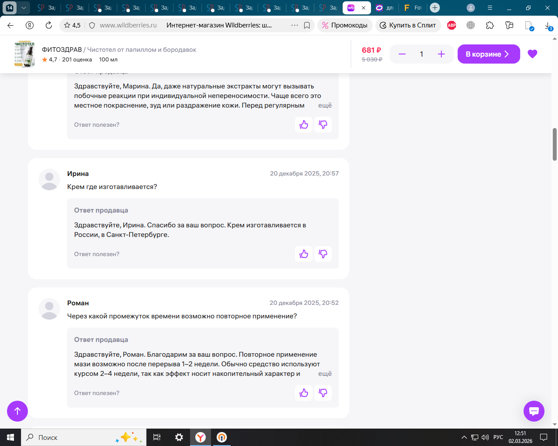The height and width of the screenshot is (446, 558).
Task: Select Yandex Browser in the taskbar
Action: coord(201,437)
